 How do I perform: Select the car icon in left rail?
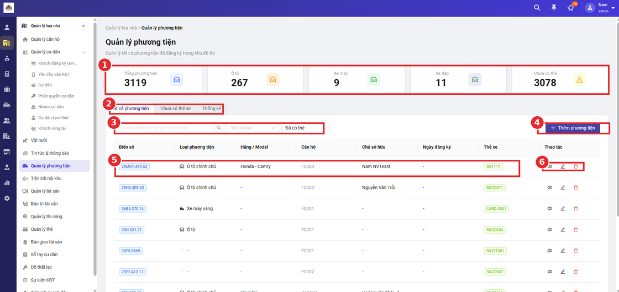click(7, 105)
